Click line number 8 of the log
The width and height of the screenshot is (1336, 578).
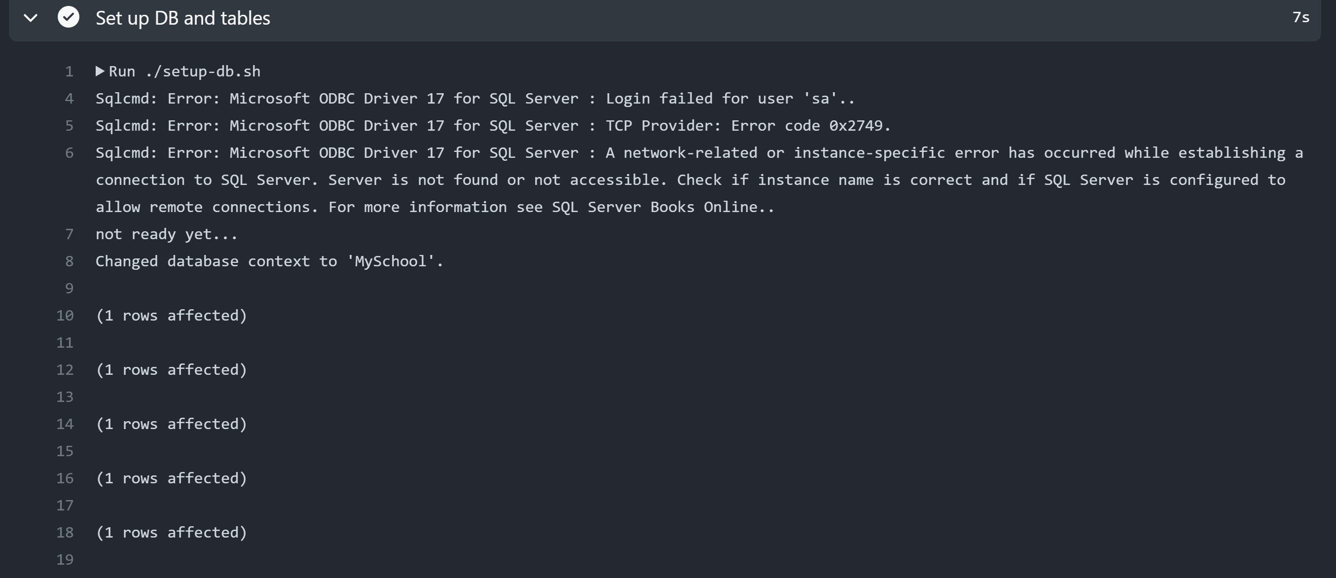click(x=69, y=261)
